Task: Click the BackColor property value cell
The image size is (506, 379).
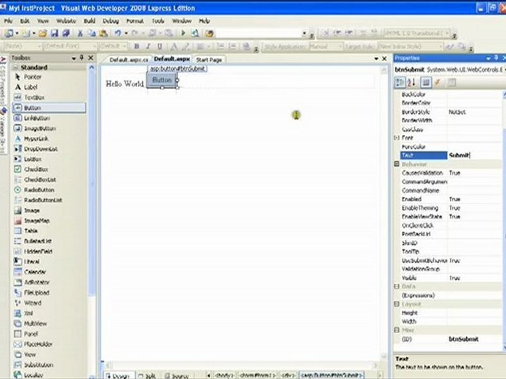Action: click(474, 94)
